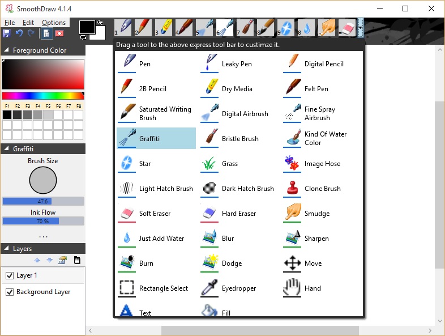This screenshot has width=445, height=336.
Task: Show more Graffiti brush options ellipsis
Action: click(x=43, y=236)
